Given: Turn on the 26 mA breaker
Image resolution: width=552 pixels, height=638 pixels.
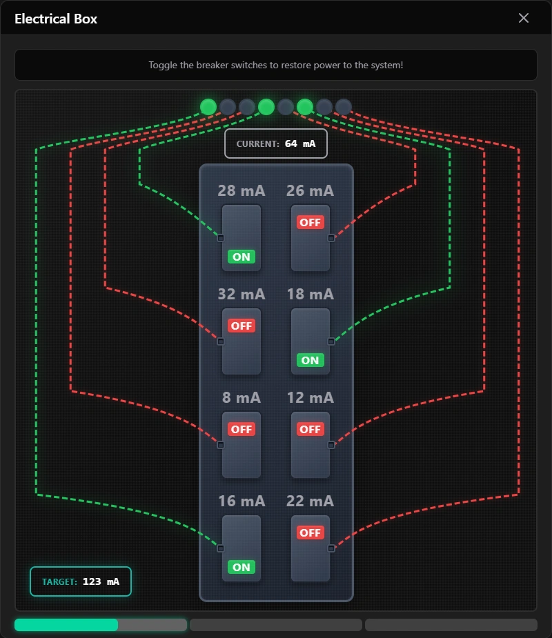Looking at the screenshot, I should click(310, 237).
